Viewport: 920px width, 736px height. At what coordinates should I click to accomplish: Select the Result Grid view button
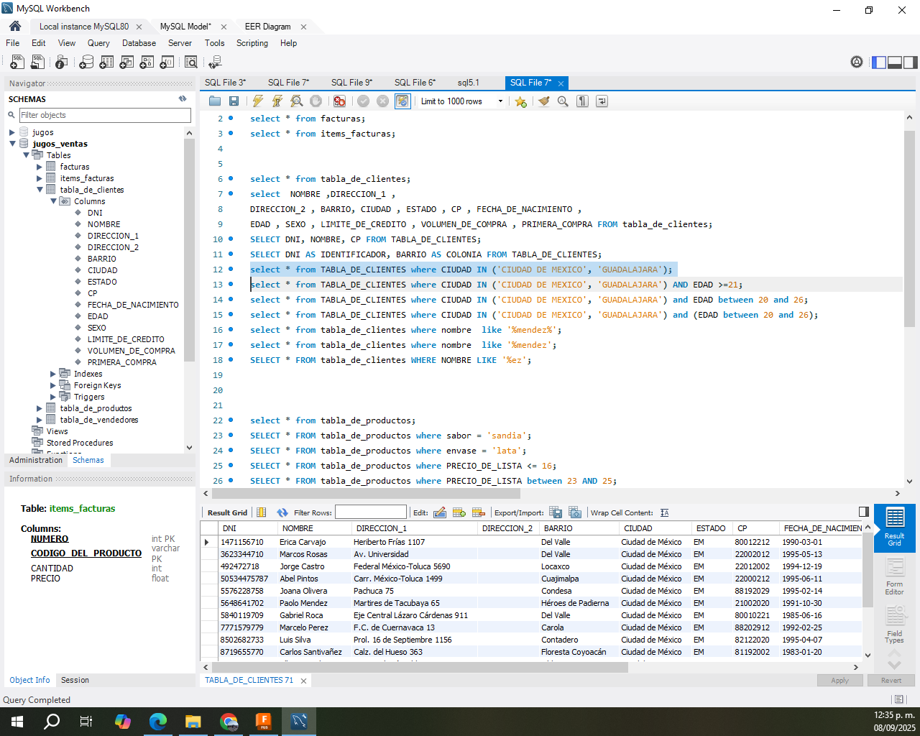point(894,528)
